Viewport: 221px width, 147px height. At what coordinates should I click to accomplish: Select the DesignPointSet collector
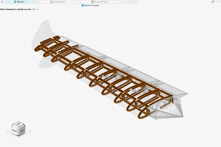coord(58,2)
